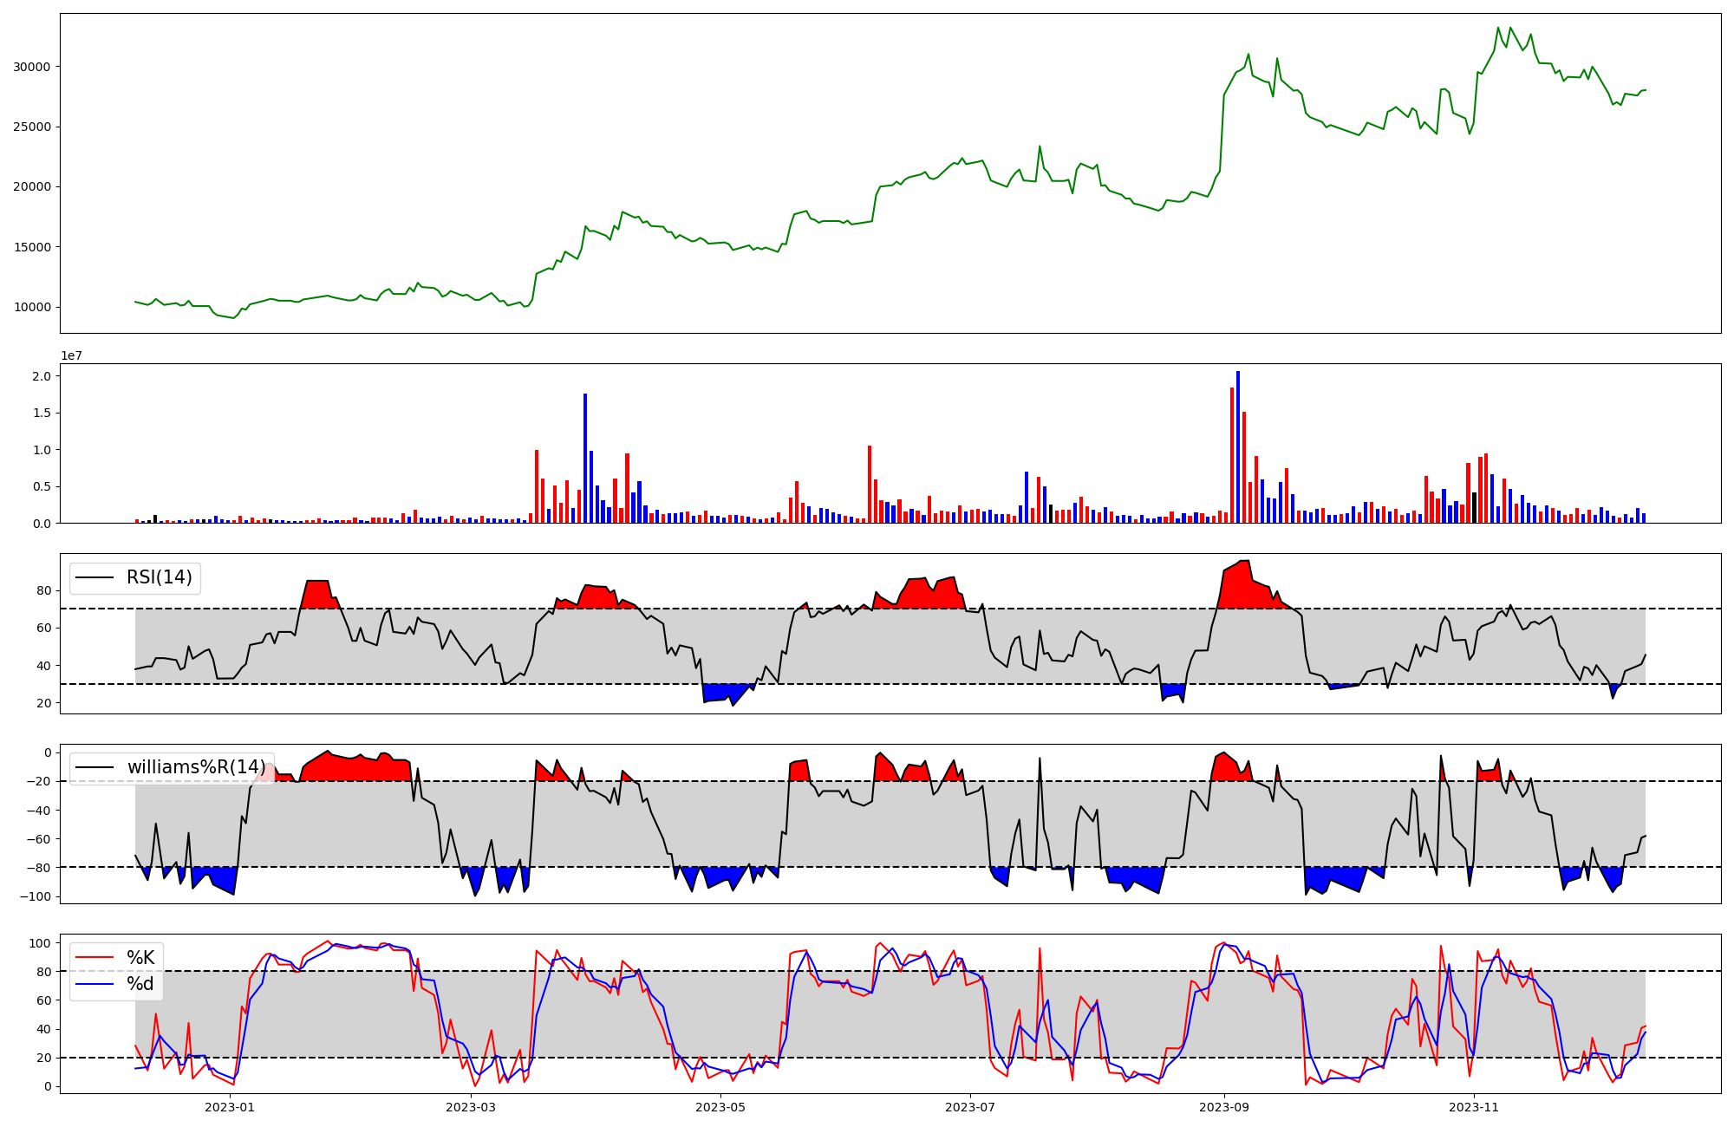Click the -100 tick on Williams axis

tap(36, 896)
